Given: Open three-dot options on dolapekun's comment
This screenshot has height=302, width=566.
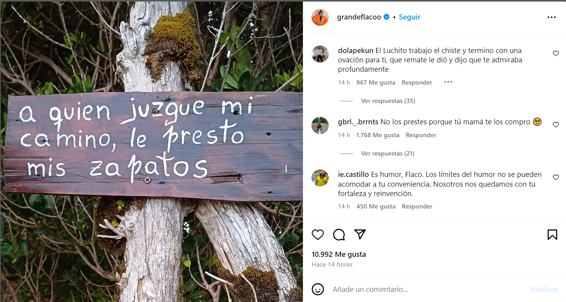Looking at the screenshot, I should coord(448,82).
